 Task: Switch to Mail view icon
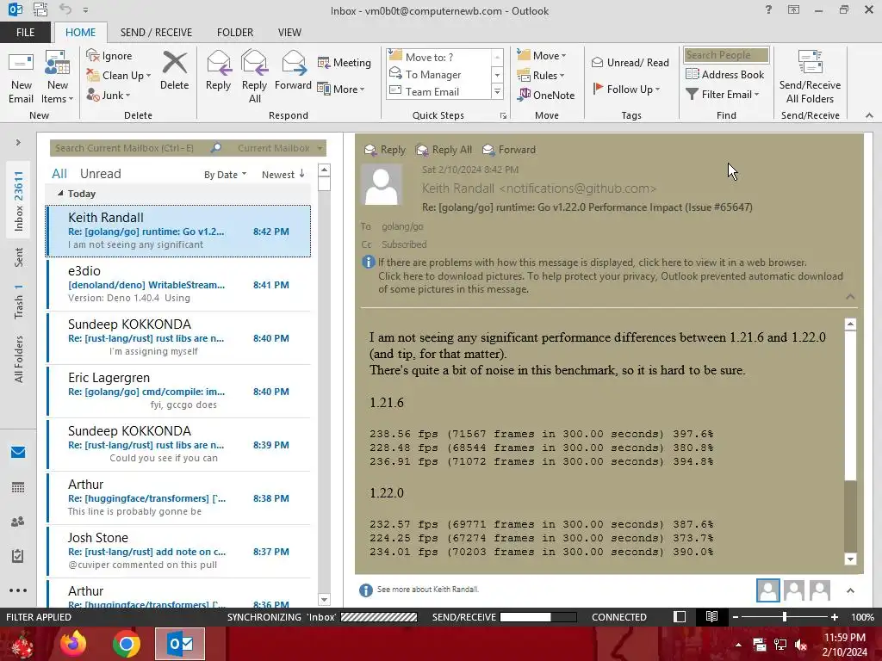(18, 453)
